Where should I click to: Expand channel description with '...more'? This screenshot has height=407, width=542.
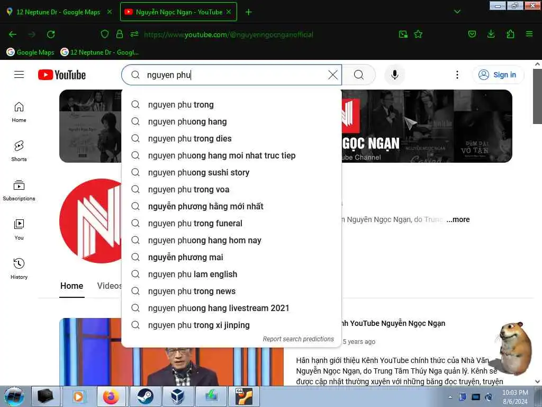tap(458, 219)
